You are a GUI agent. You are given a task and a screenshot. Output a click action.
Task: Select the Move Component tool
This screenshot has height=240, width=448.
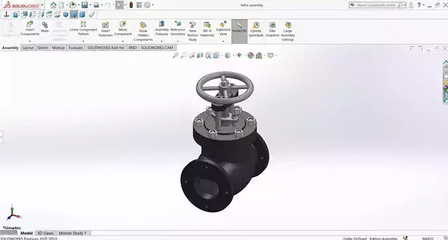point(123,29)
